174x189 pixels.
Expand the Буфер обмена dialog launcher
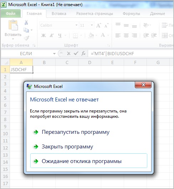(x=34, y=46)
